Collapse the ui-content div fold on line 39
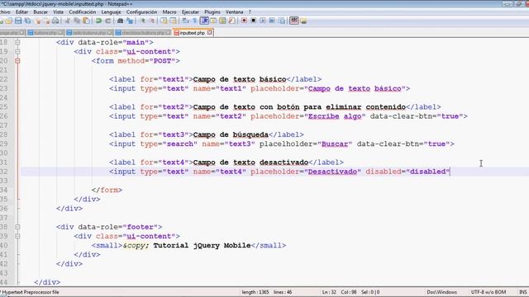This screenshot has width=529, height=297. [17, 236]
